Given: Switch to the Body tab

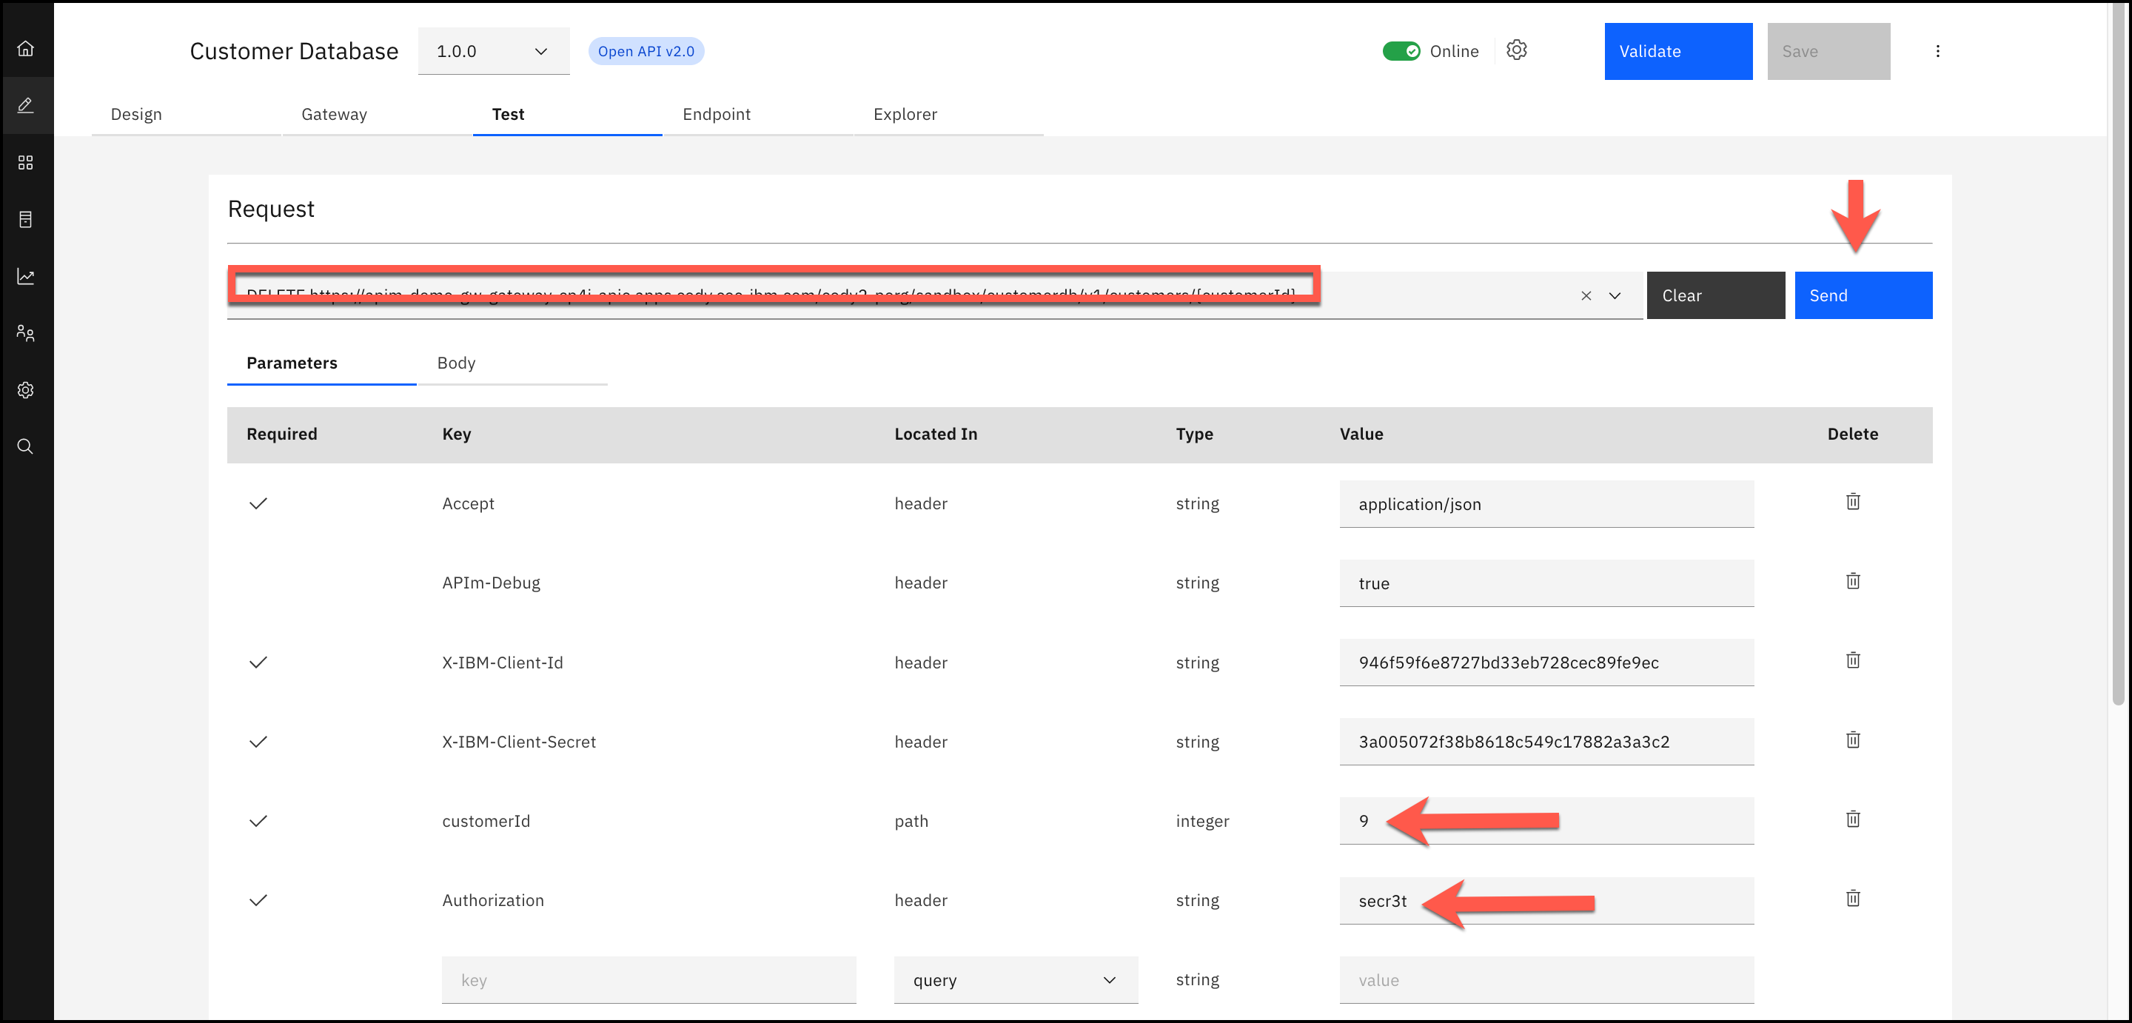Looking at the screenshot, I should [456, 363].
